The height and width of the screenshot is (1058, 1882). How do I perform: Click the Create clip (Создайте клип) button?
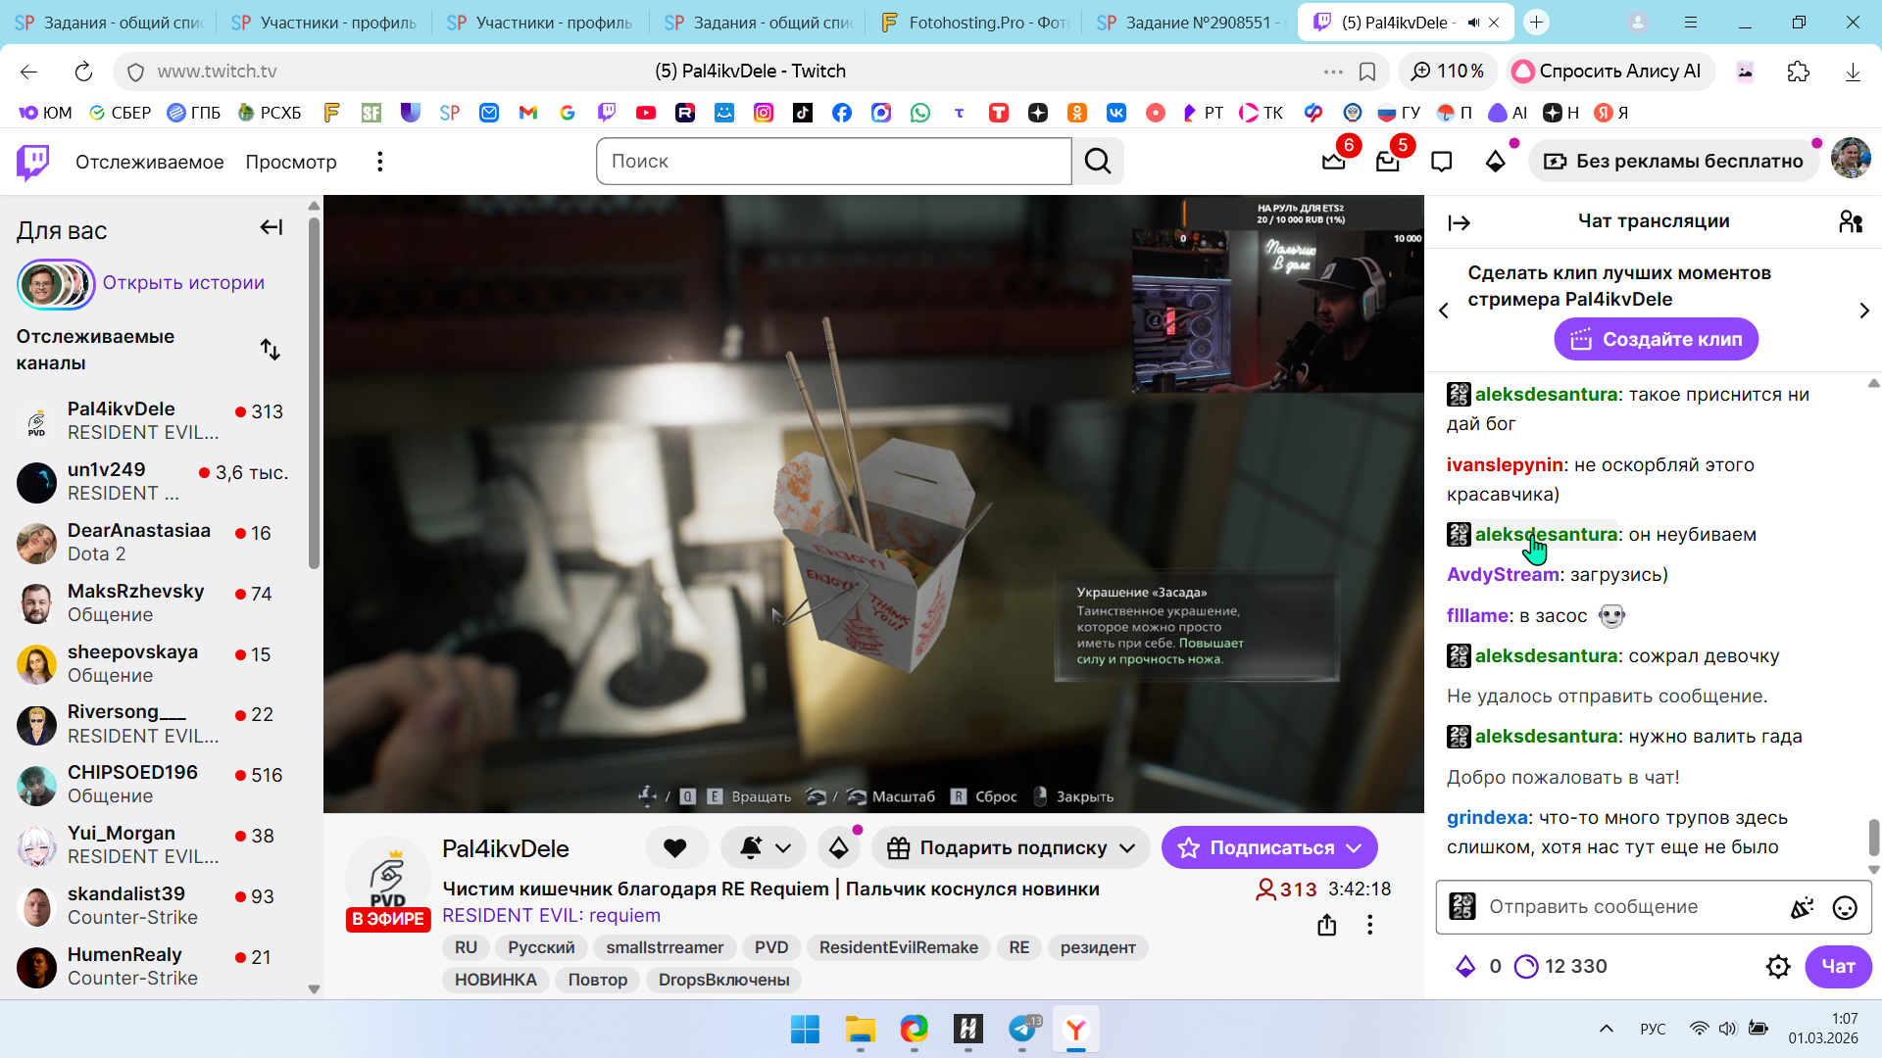(1656, 340)
